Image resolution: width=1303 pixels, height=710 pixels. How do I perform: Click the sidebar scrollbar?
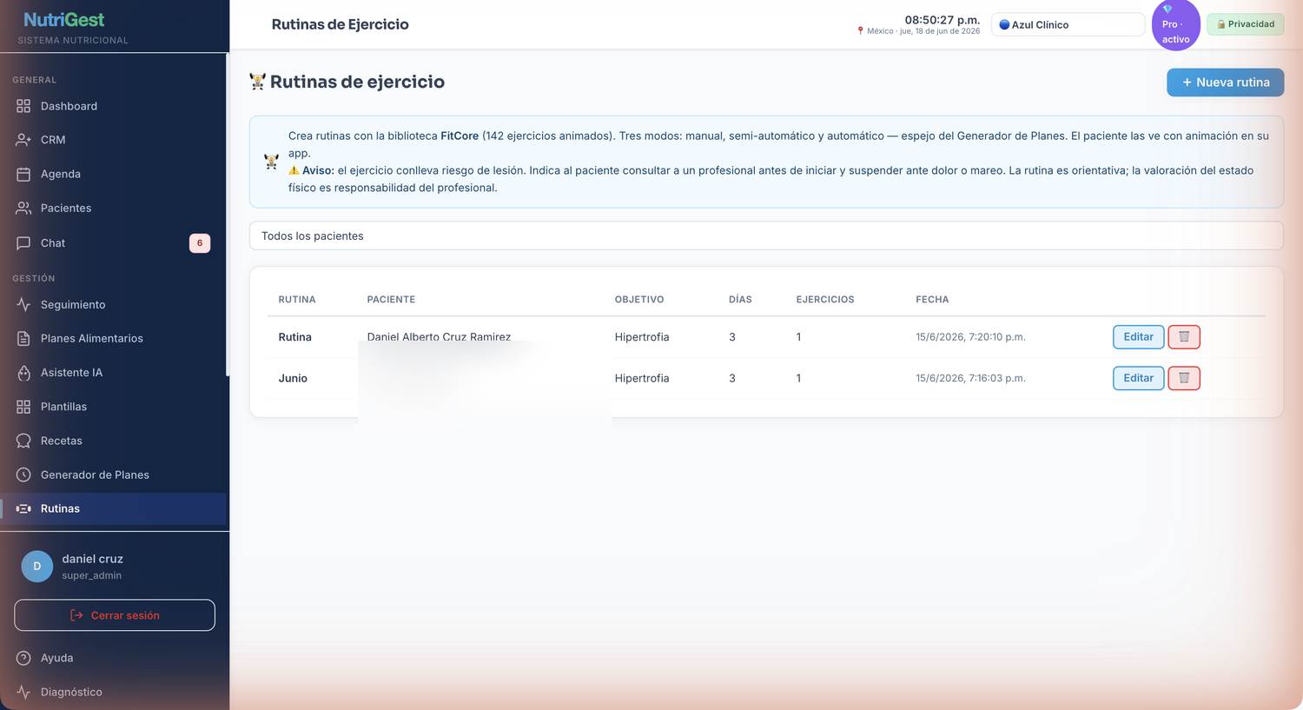(x=228, y=215)
